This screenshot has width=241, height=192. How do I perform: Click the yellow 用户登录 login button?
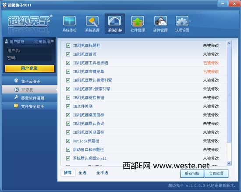(29, 68)
